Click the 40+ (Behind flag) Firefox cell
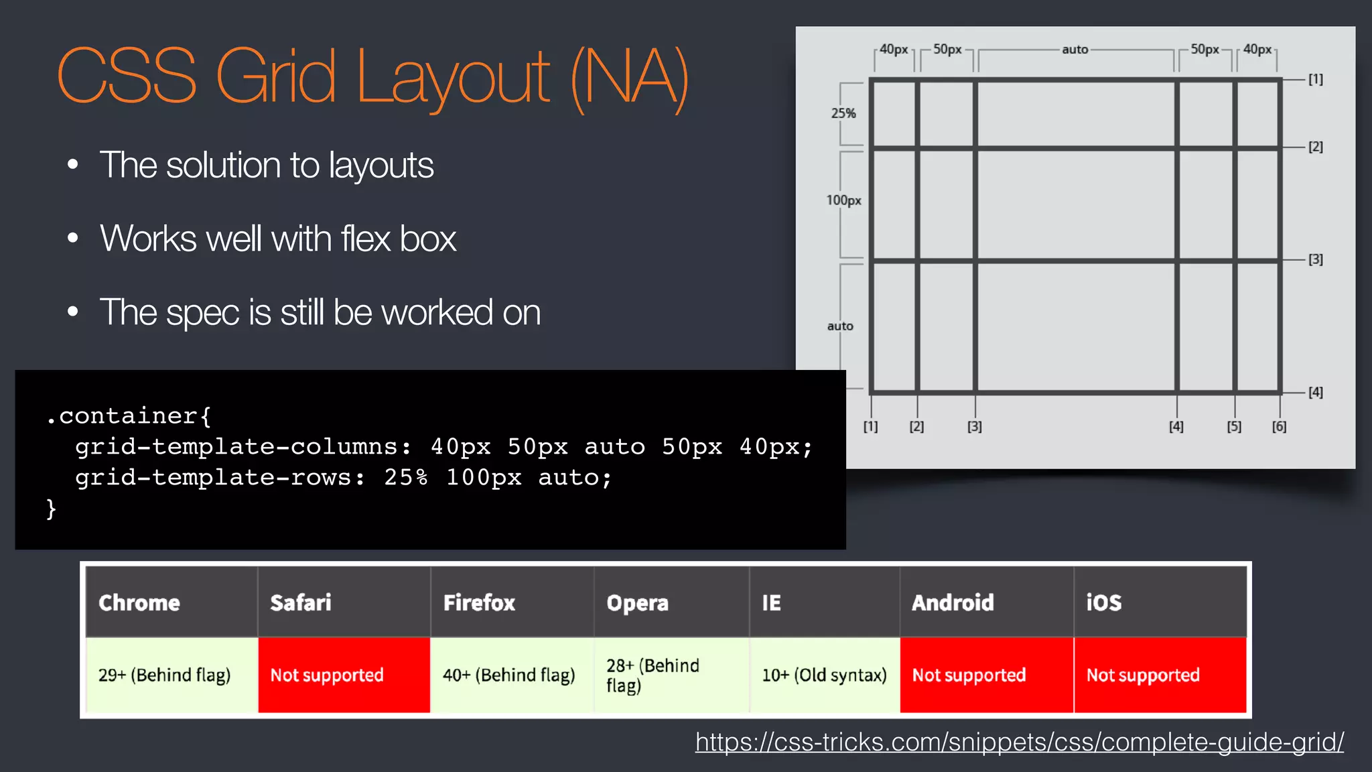The width and height of the screenshot is (1372, 772). click(509, 675)
